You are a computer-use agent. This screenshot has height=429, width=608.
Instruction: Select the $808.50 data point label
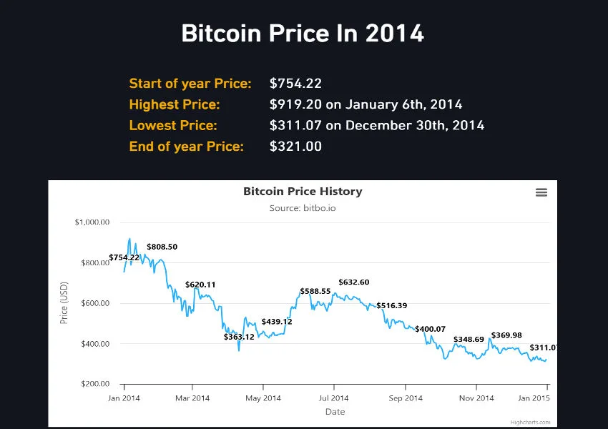coord(162,247)
